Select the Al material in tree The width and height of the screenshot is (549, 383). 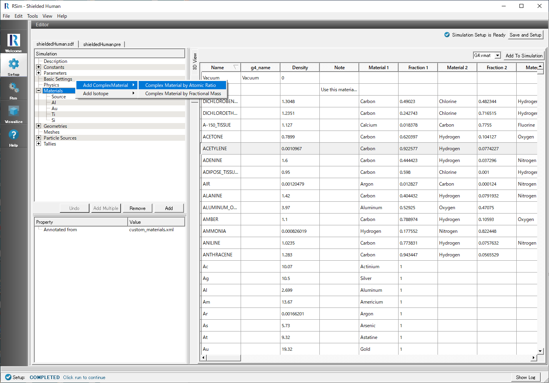(54, 102)
